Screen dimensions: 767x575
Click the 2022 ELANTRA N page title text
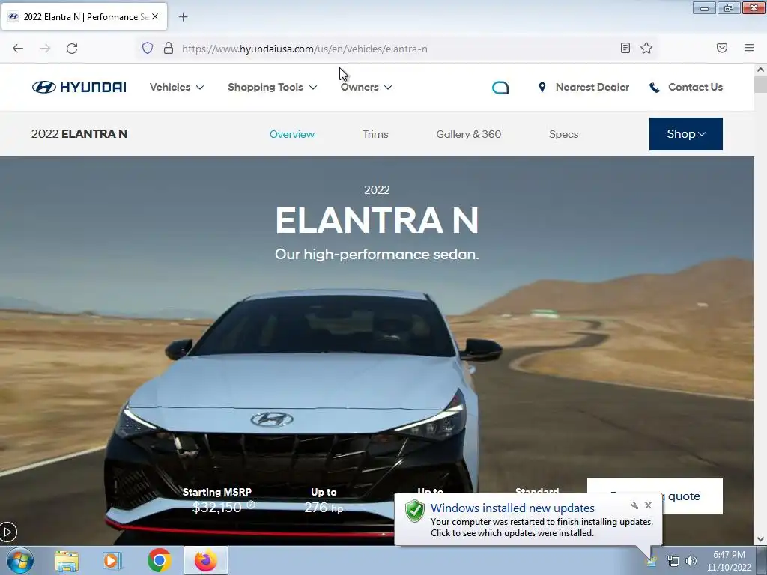pyautogui.click(x=79, y=134)
